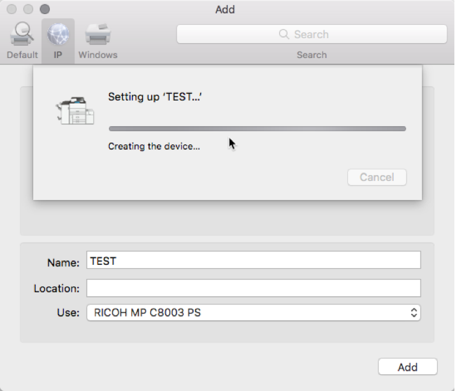Click the Name: label
The height and width of the screenshot is (391, 455).
(63, 262)
